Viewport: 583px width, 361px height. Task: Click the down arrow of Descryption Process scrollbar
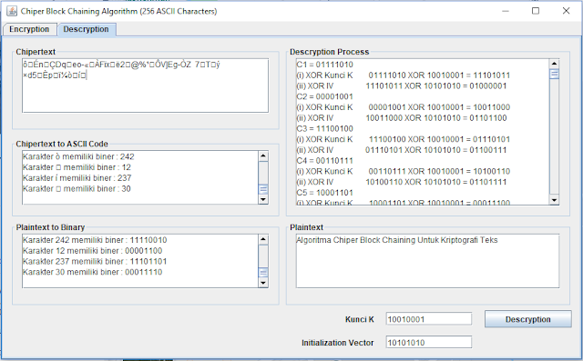[x=554, y=200]
